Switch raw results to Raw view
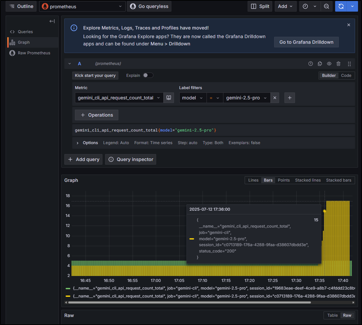The width and height of the screenshot is (362, 325). point(347,315)
